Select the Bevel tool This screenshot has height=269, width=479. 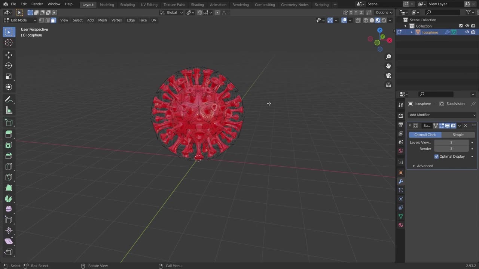point(9,156)
